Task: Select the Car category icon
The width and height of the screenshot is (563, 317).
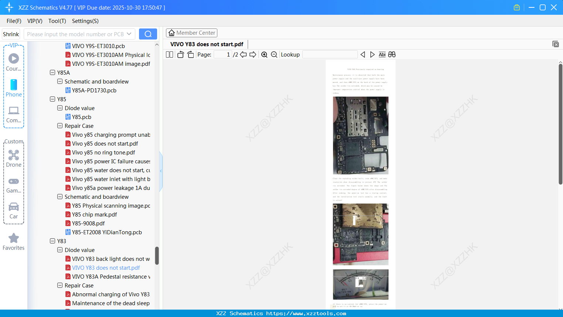Action: 14,210
